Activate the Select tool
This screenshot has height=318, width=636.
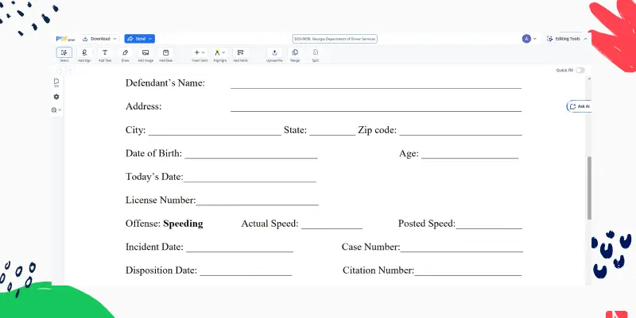pyautogui.click(x=64, y=52)
